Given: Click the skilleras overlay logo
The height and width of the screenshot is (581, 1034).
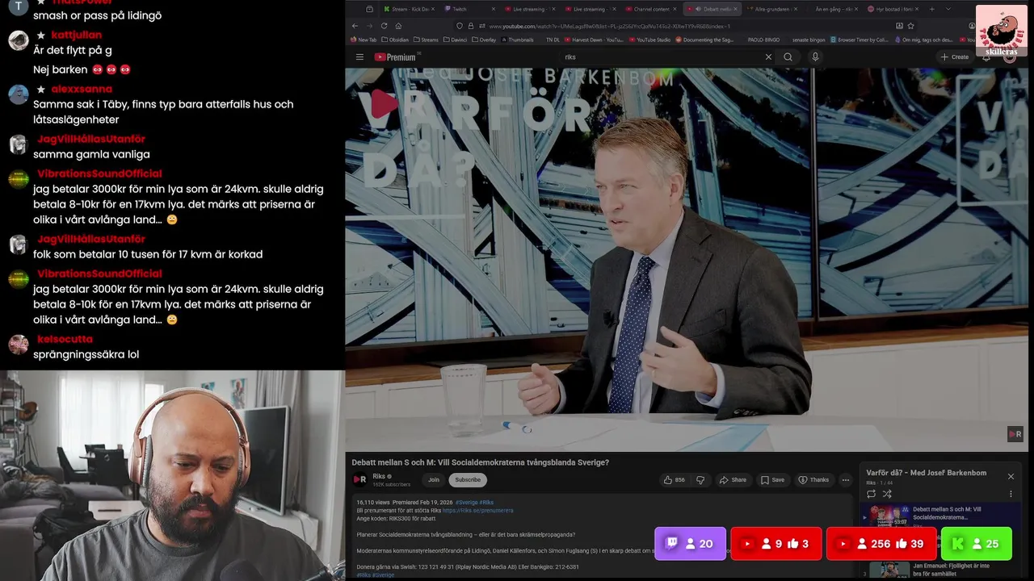Looking at the screenshot, I should 1002,31.
